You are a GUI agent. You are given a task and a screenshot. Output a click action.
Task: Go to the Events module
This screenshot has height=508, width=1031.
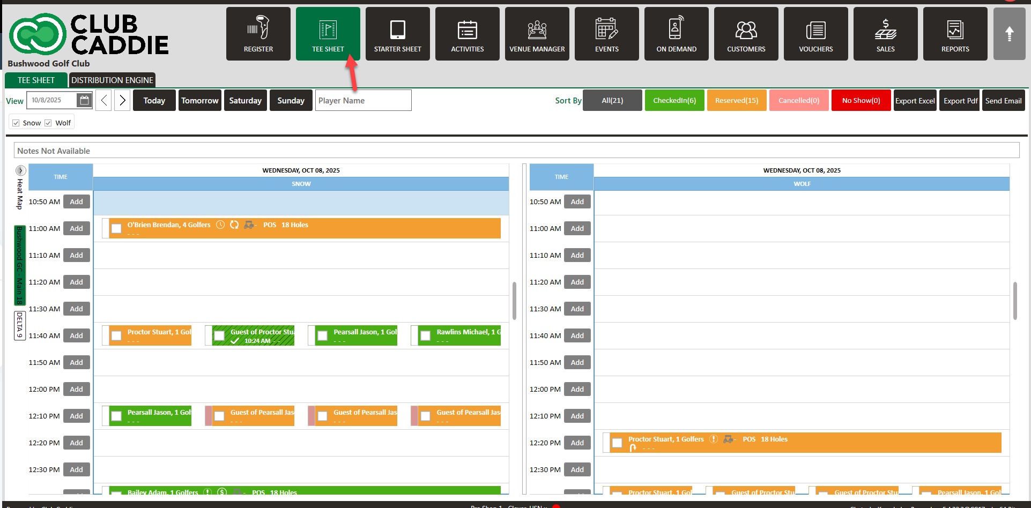tap(606, 34)
